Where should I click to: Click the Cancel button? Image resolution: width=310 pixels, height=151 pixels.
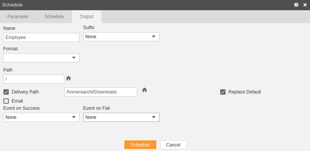pyautogui.click(x=173, y=145)
